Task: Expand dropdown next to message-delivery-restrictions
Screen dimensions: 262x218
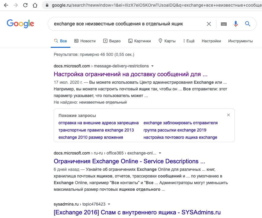Action: pos(152,66)
